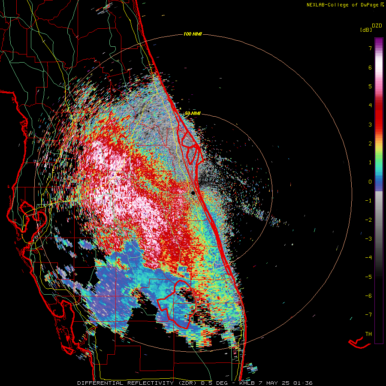386x386 pixels.
Task: Click the -7 tick label on color scale
Action: tap(368, 315)
